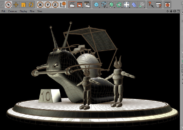Toggle the Y axis lock
Viewport: 183px width, 130px height.
pyautogui.click(x=48, y=5)
